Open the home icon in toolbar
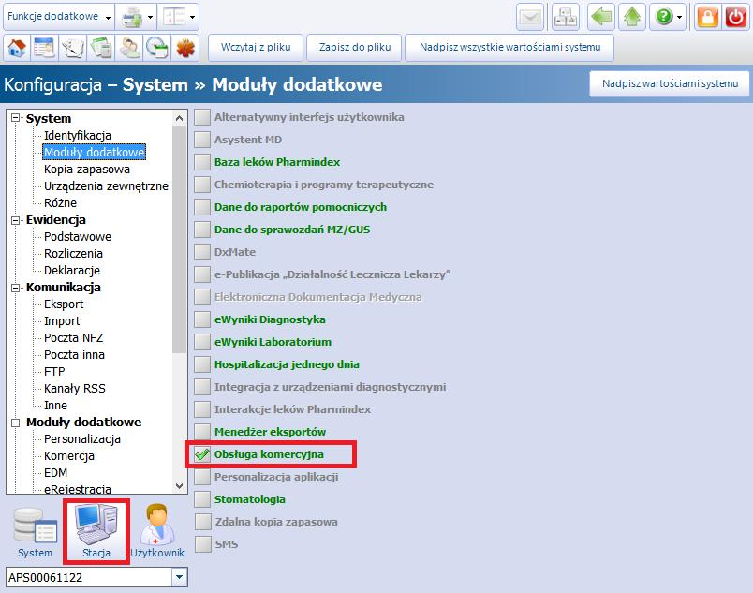 tap(17, 48)
